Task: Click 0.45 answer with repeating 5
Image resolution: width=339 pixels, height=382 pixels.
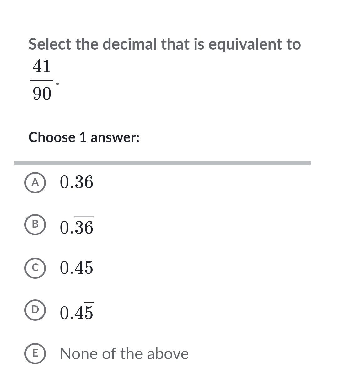Action: pyautogui.click(x=77, y=312)
